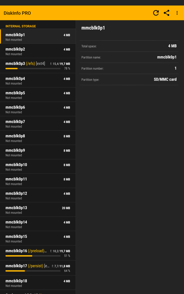Select partition mmcblk0p18
Image resolution: width=184 pixels, height=294 pixels.
(38, 283)
